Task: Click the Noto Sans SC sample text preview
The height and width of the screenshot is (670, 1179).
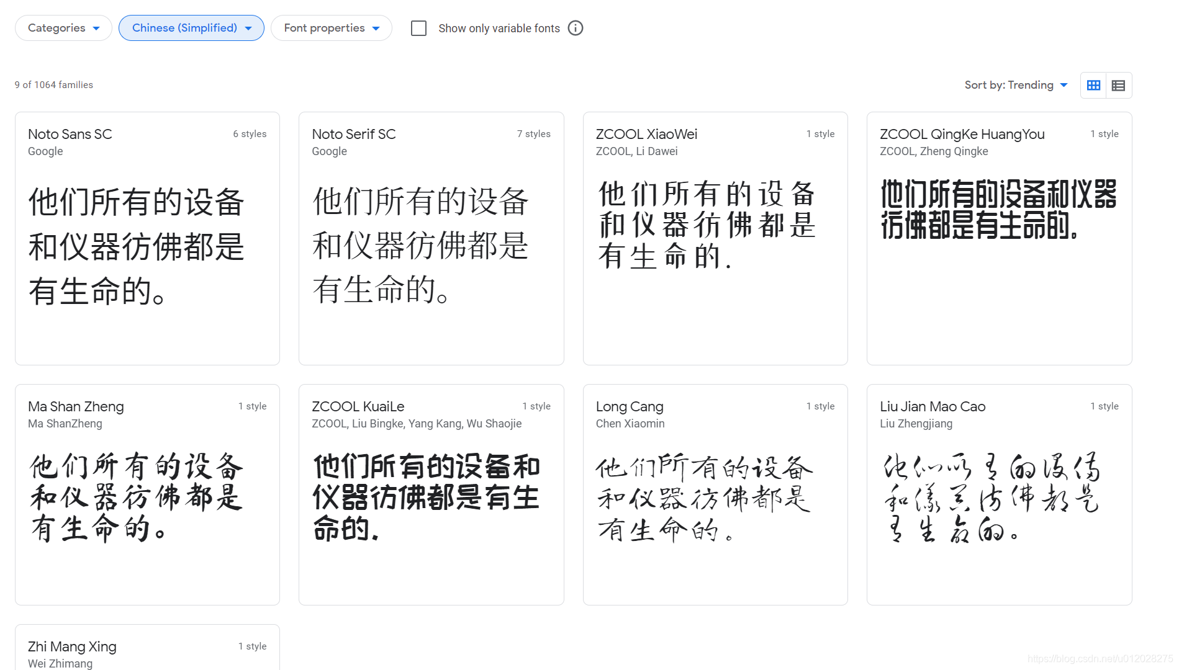Action: (x=137, y=246)
